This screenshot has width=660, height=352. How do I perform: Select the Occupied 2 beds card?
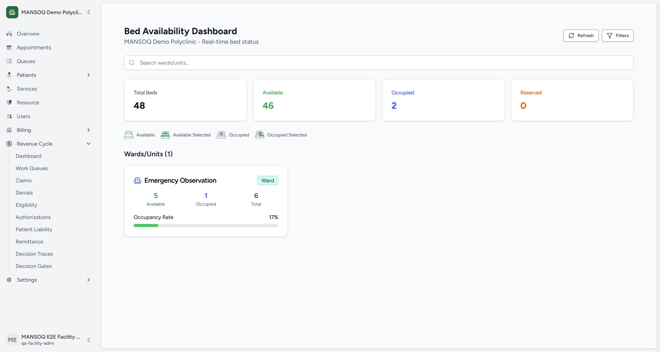point(443,100)
